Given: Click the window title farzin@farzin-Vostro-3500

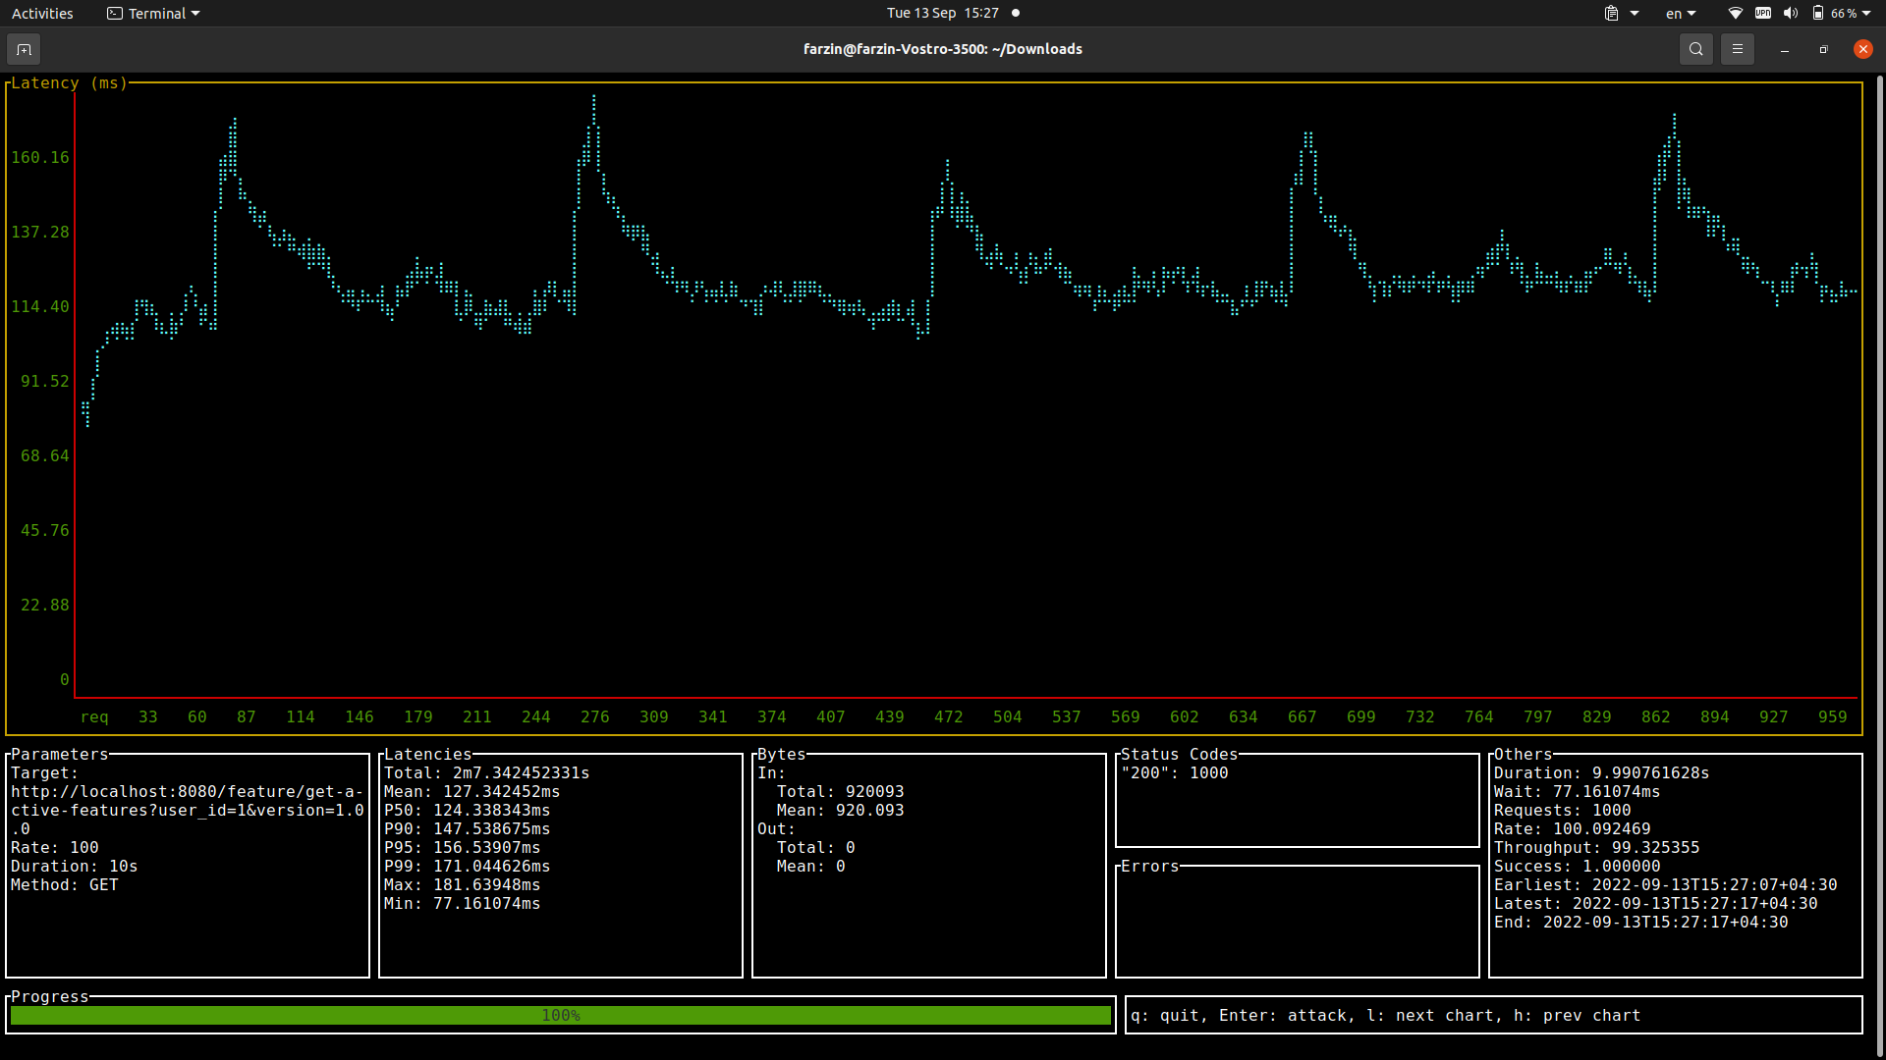Looking at the screenshot, I should pos(942,49).
